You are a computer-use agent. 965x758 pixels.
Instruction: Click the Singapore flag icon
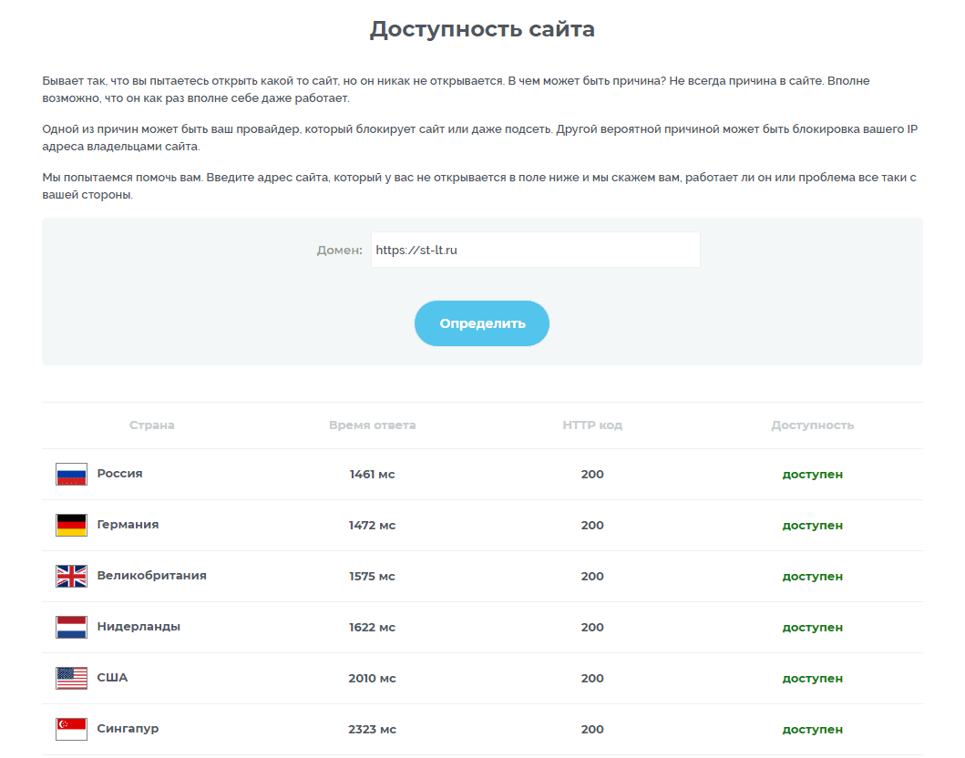click(x=71, y=729)
